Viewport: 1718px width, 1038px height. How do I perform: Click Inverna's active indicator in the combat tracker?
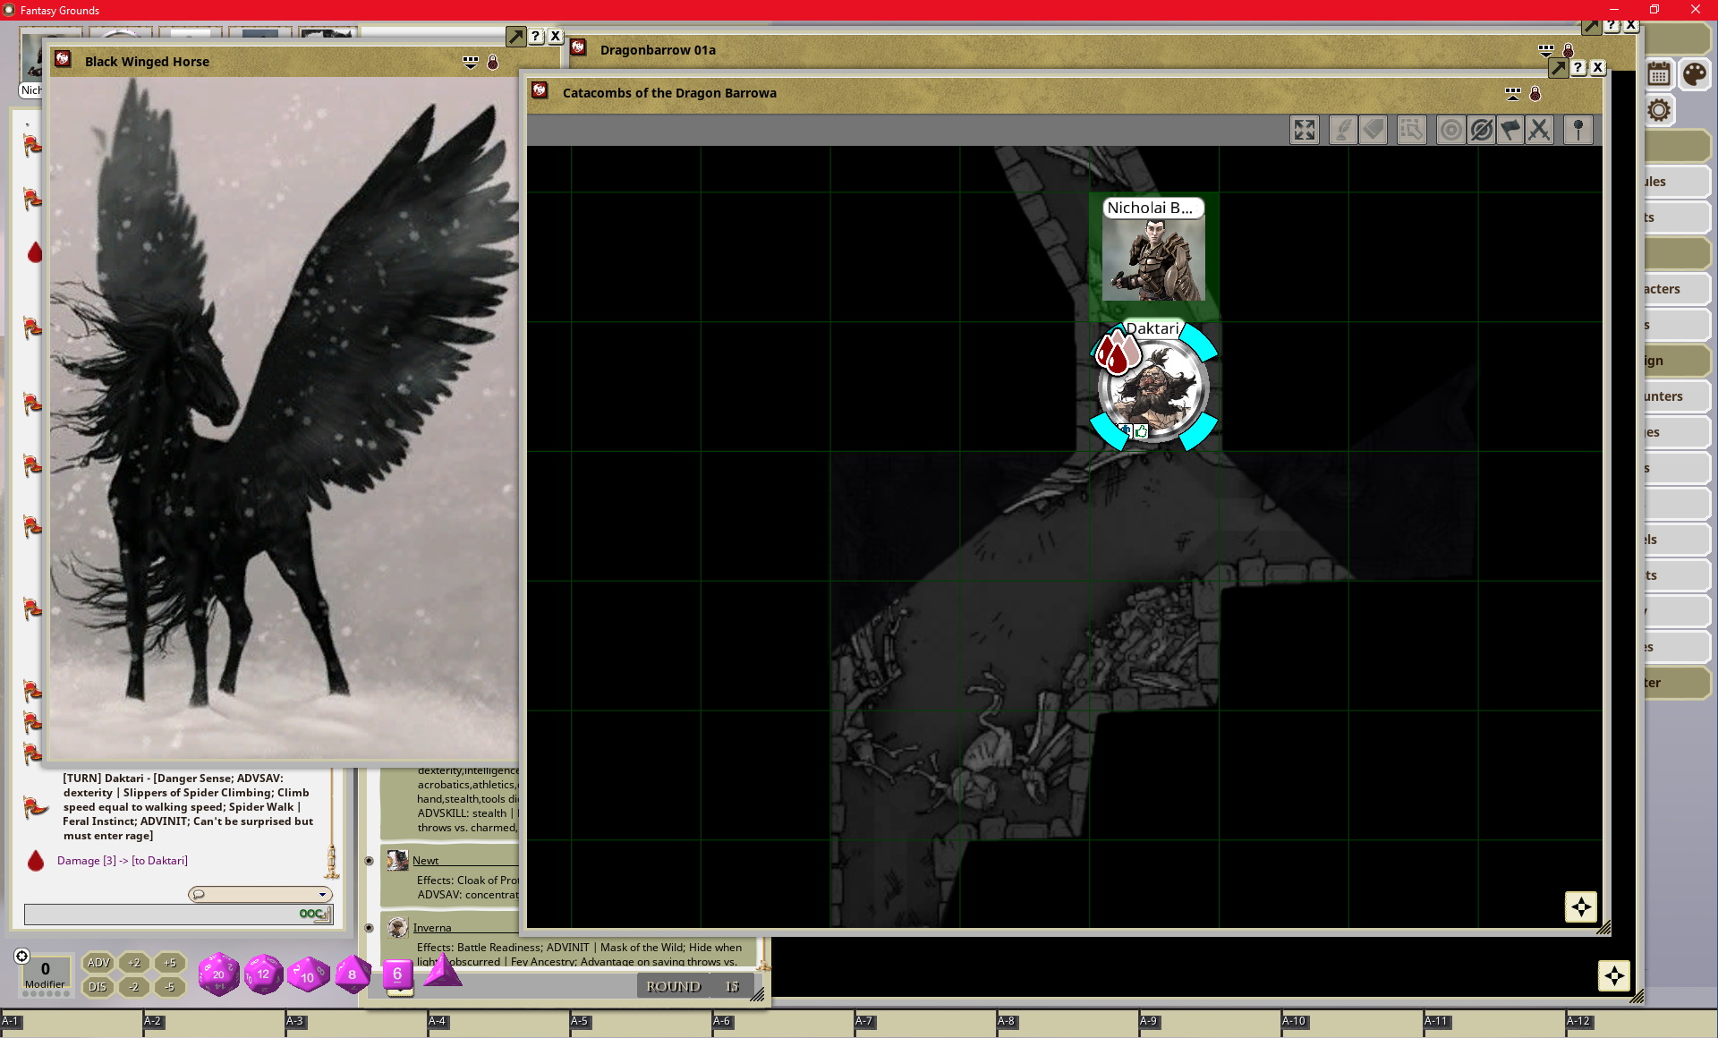(369, 928)
